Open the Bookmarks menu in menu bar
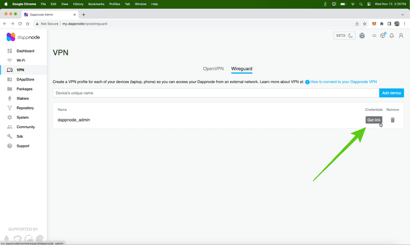Image resolution: width=410 pixels, height=245 pixels. click(x=96, y=4)
